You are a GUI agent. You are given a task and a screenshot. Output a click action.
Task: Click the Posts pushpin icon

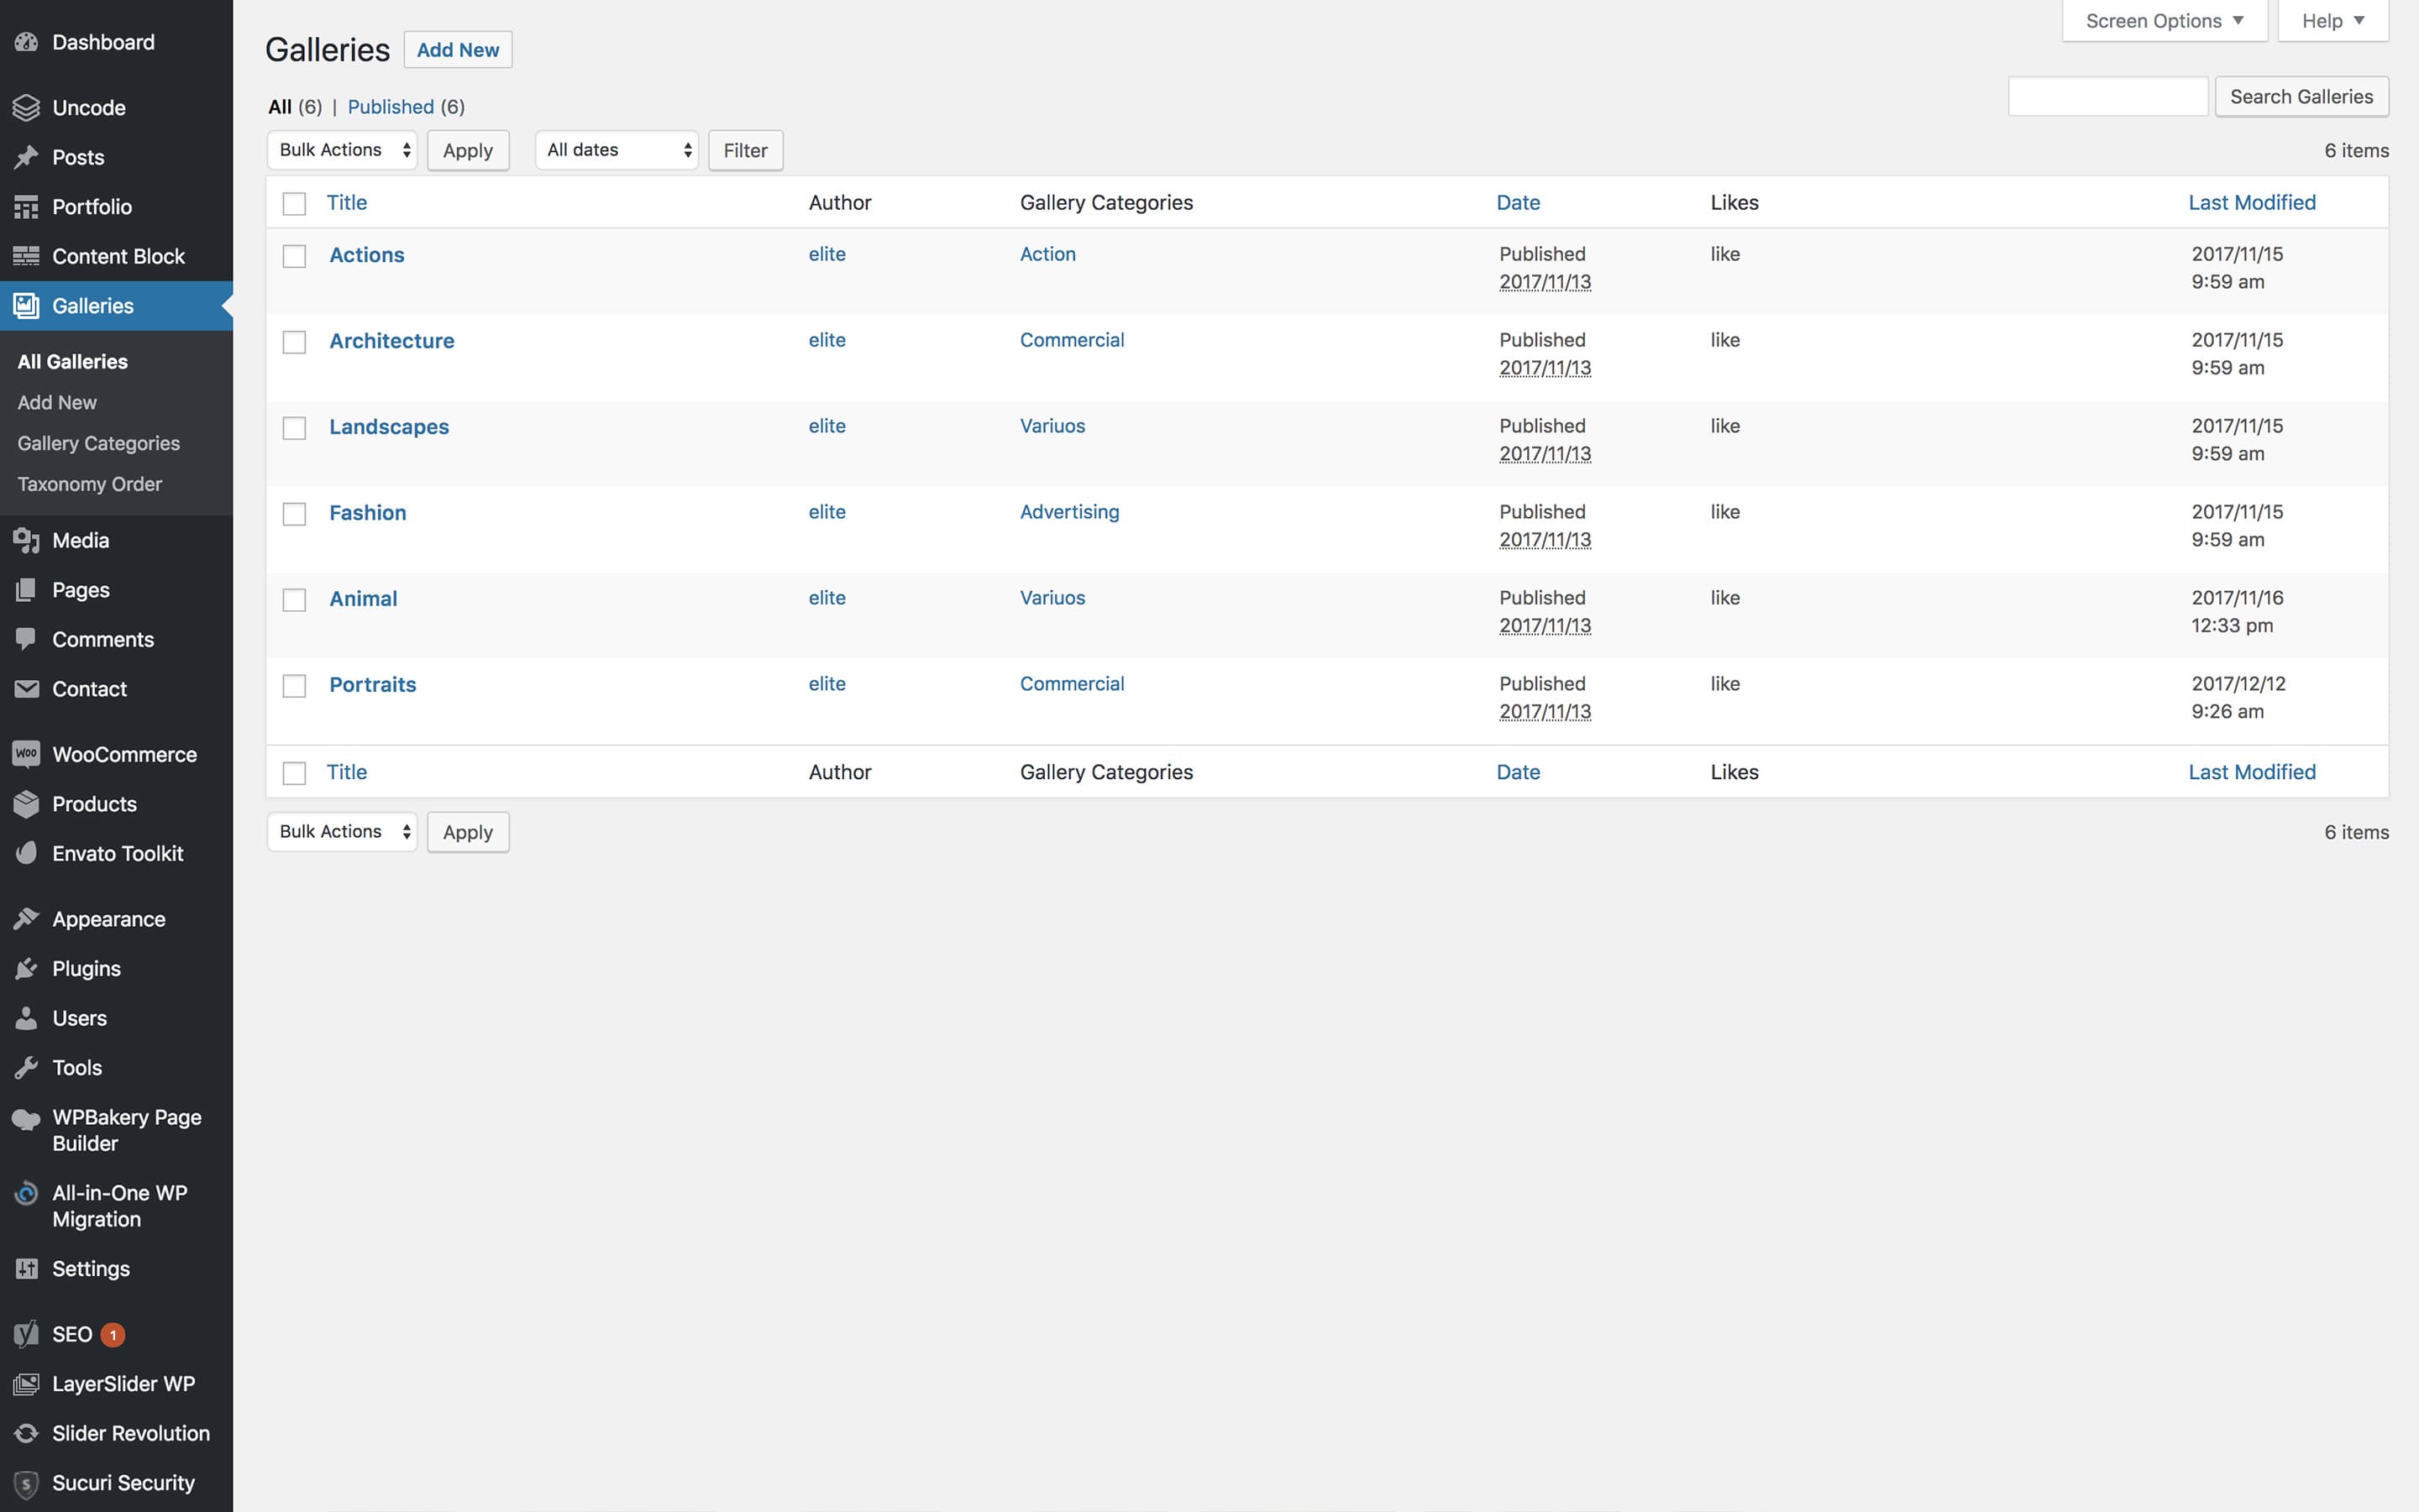[x=27, y=157]
